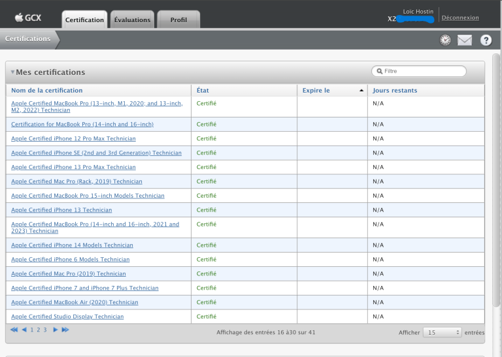
Task: Go to page 1
Action: point(31,330)
